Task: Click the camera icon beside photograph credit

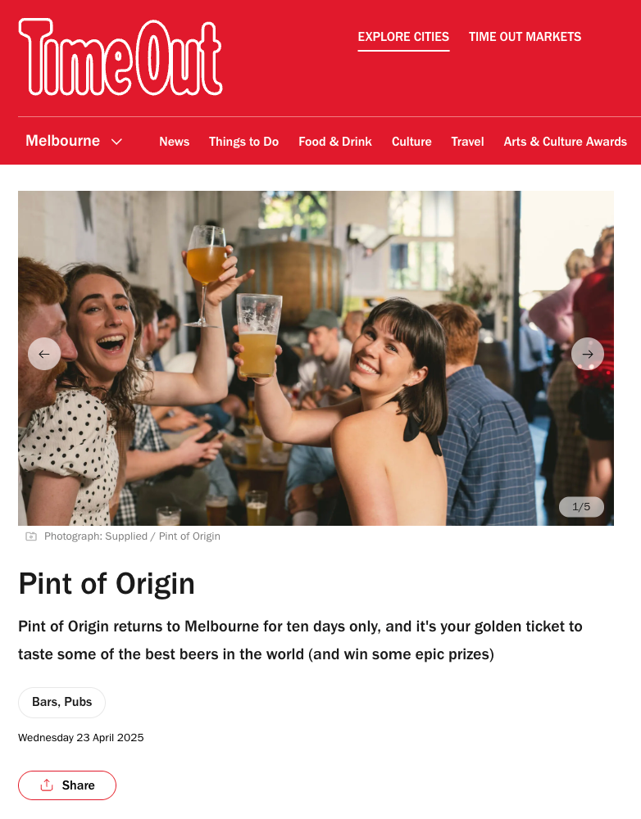Action: [x=31, y=536]
